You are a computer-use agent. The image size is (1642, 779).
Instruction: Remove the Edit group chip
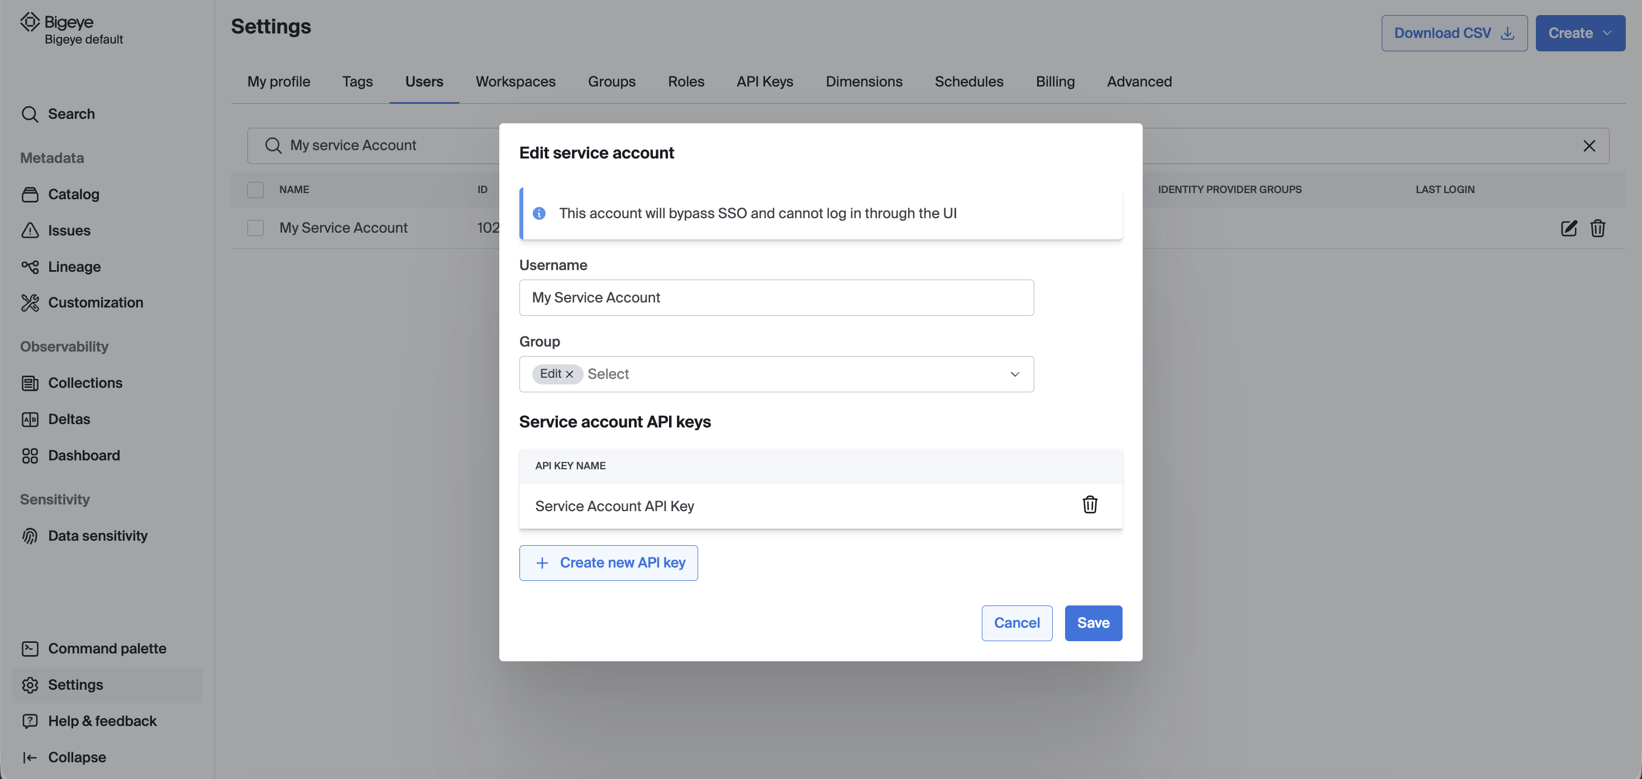[x=570, y=374]
